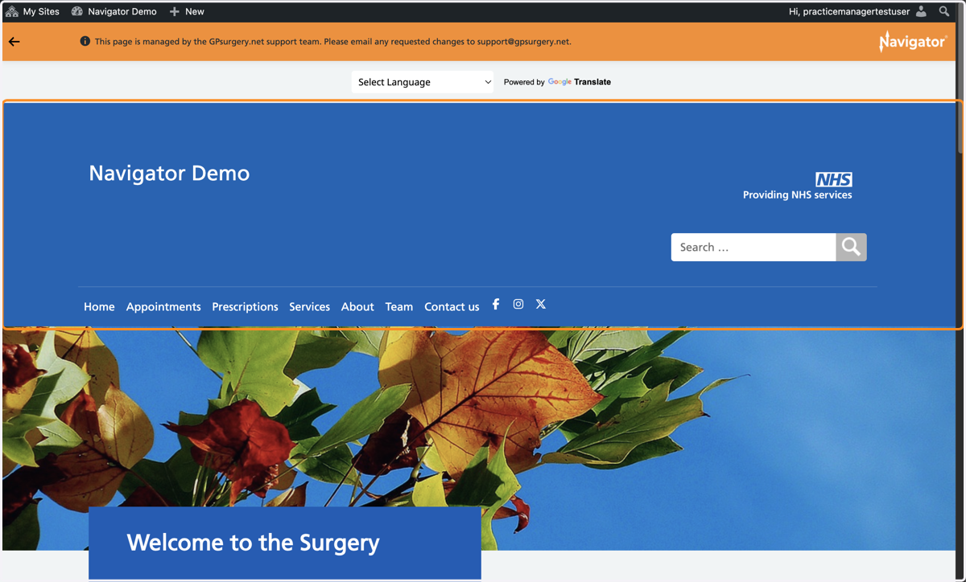The image size is (966, 582).
Task: Click the Google Translate link
Action: pyautogui.click(x=579, y=82)
